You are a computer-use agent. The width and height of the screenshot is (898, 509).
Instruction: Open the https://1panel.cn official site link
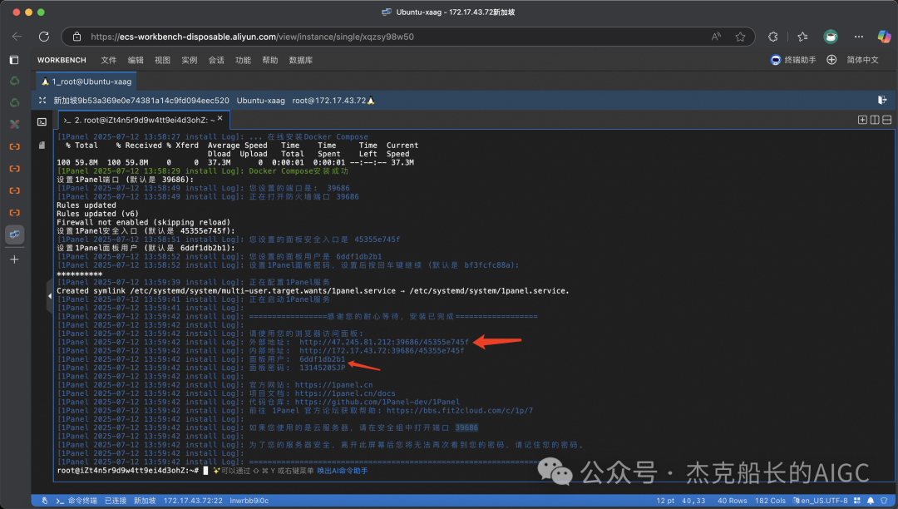[334, 385]
